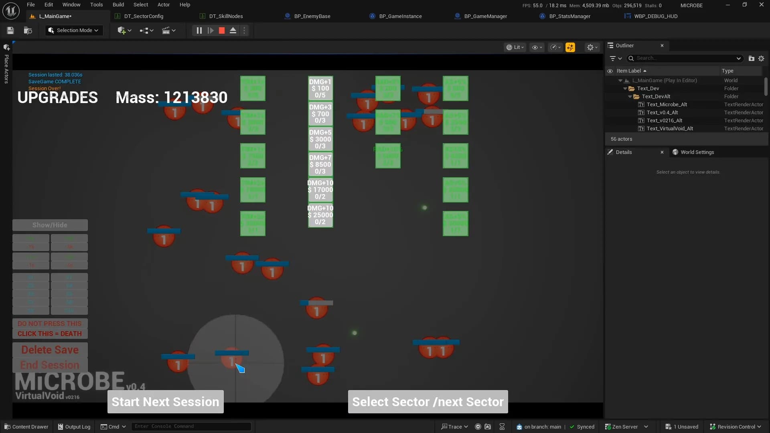Click the Start Next Session button
770x433 pixels.
(x=166, y=402)
